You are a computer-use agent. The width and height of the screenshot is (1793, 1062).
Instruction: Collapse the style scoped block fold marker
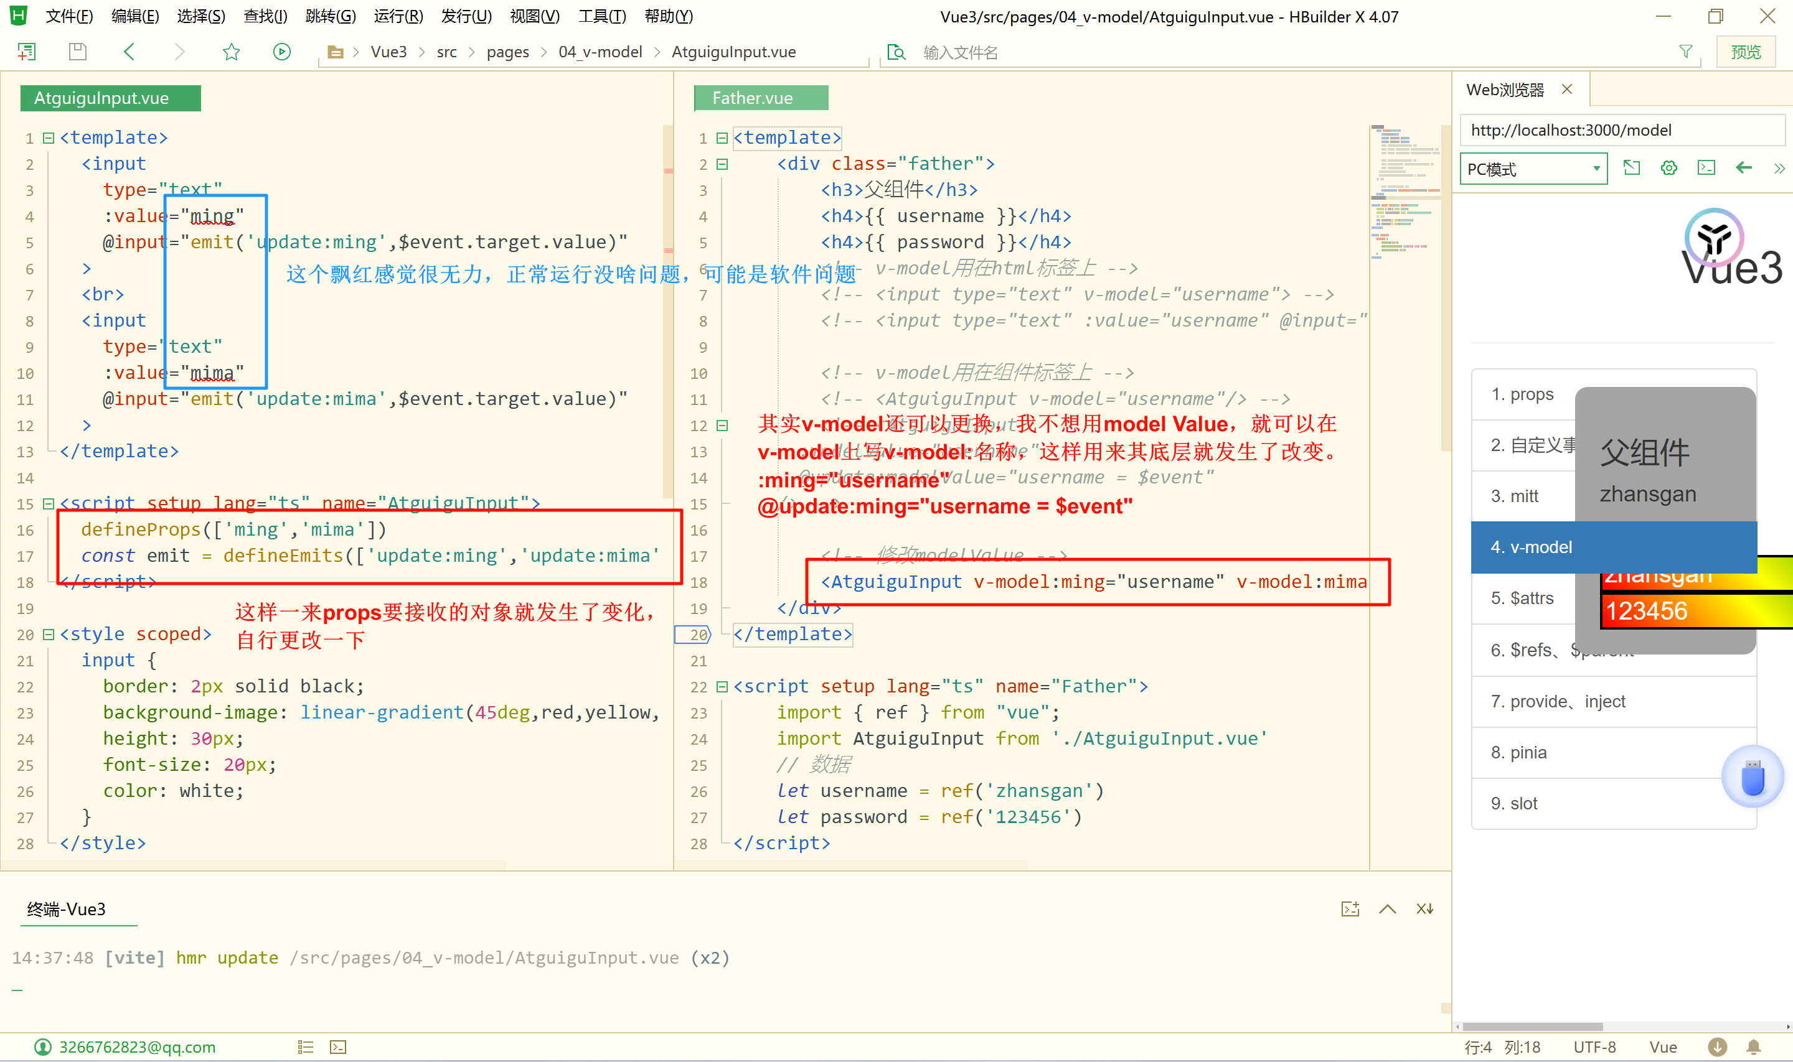point(48,634)
